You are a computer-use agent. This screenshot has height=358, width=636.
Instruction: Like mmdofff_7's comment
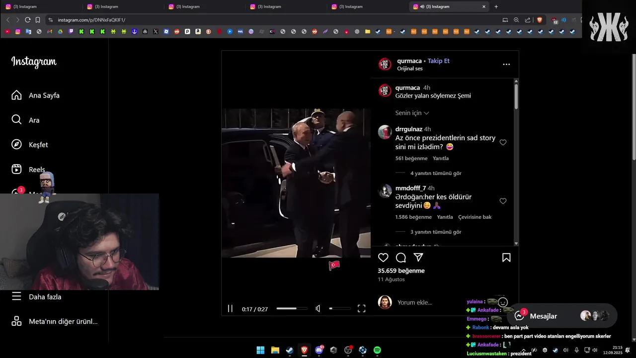tap(503, 201)
